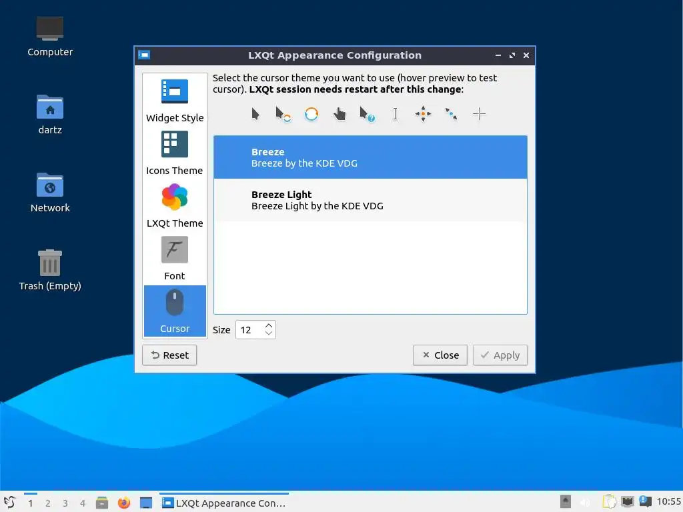
Task: Click the Reset button
Action: [169, 355]
